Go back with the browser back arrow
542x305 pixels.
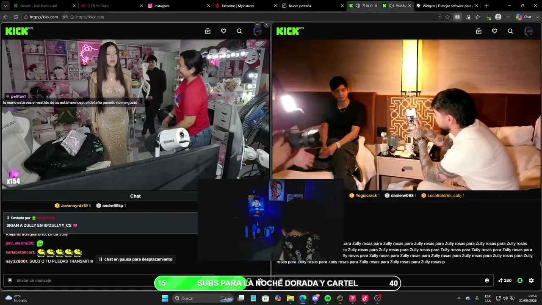click(x=6, y=17)
